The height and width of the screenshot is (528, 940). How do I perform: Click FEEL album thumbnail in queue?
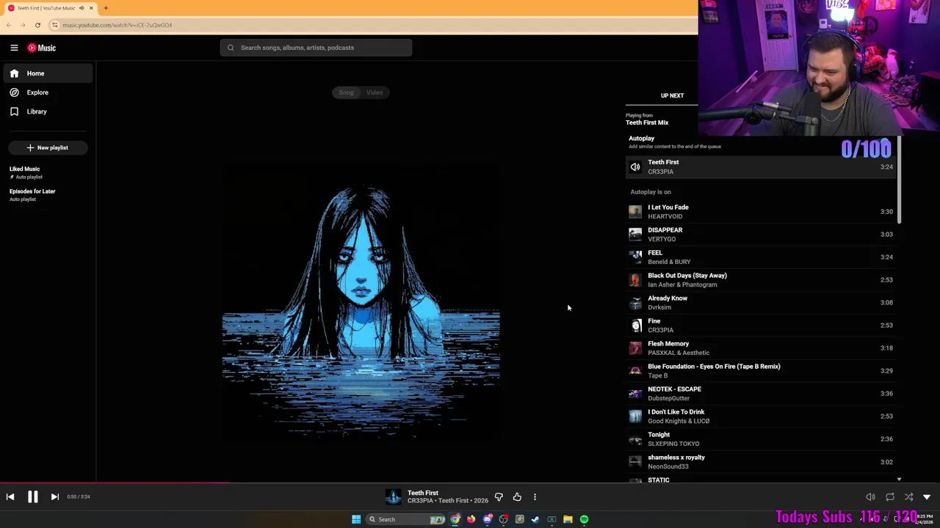635,257
